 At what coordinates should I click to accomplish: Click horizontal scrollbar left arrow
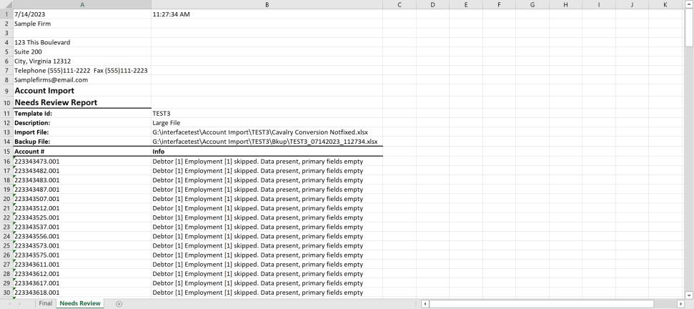[x=425, y=304]
